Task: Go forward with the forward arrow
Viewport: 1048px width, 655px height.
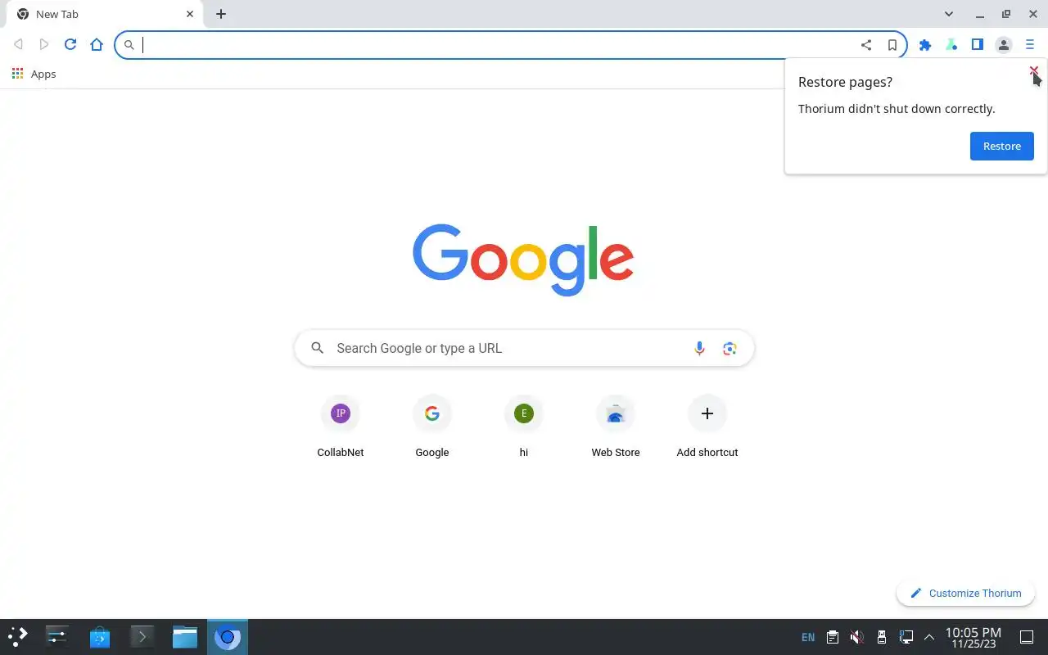Action: (44, 44)
